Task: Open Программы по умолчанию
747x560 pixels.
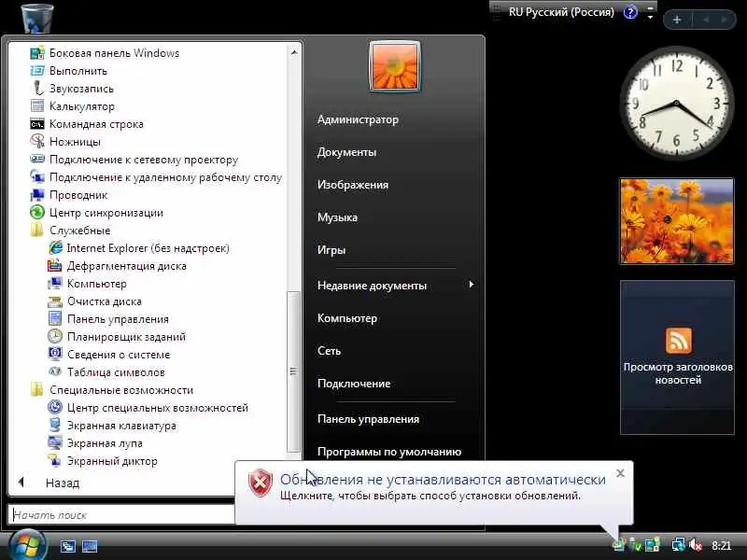Action: click(389, 452)
